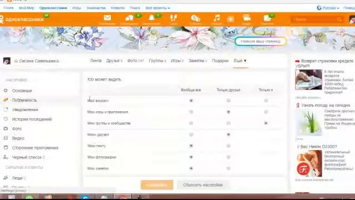Open Мой Мир link in top bar
Viewport: 355px width, 200px height.
click(x=26, y=8)
